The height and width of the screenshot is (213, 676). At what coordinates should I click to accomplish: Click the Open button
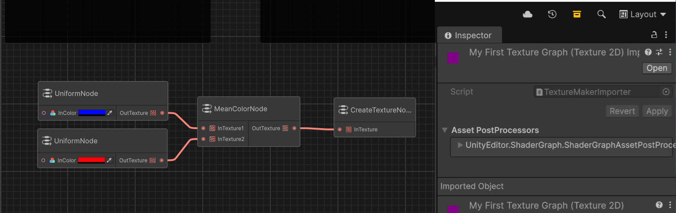(657, 68)
